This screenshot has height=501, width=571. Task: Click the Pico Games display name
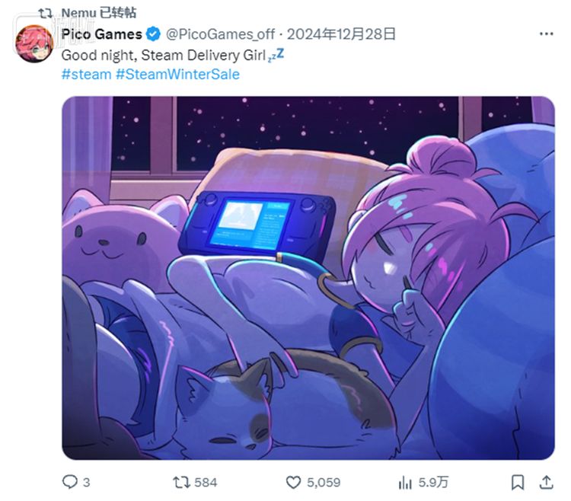(x=101, y=34)
